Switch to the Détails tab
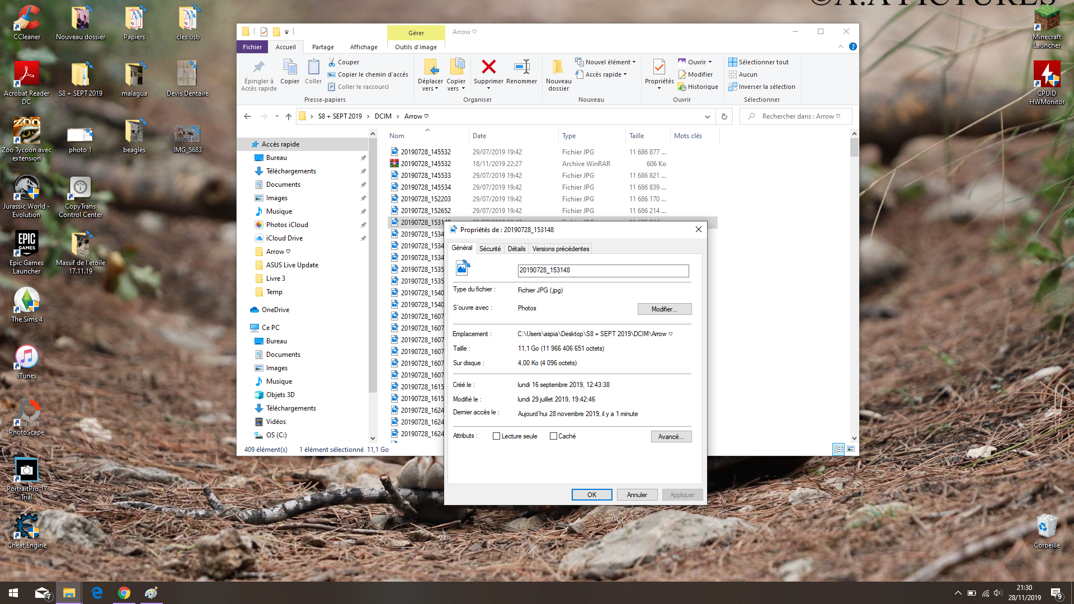Viewport: 1074px width, 604px height. tap(516, 249)
